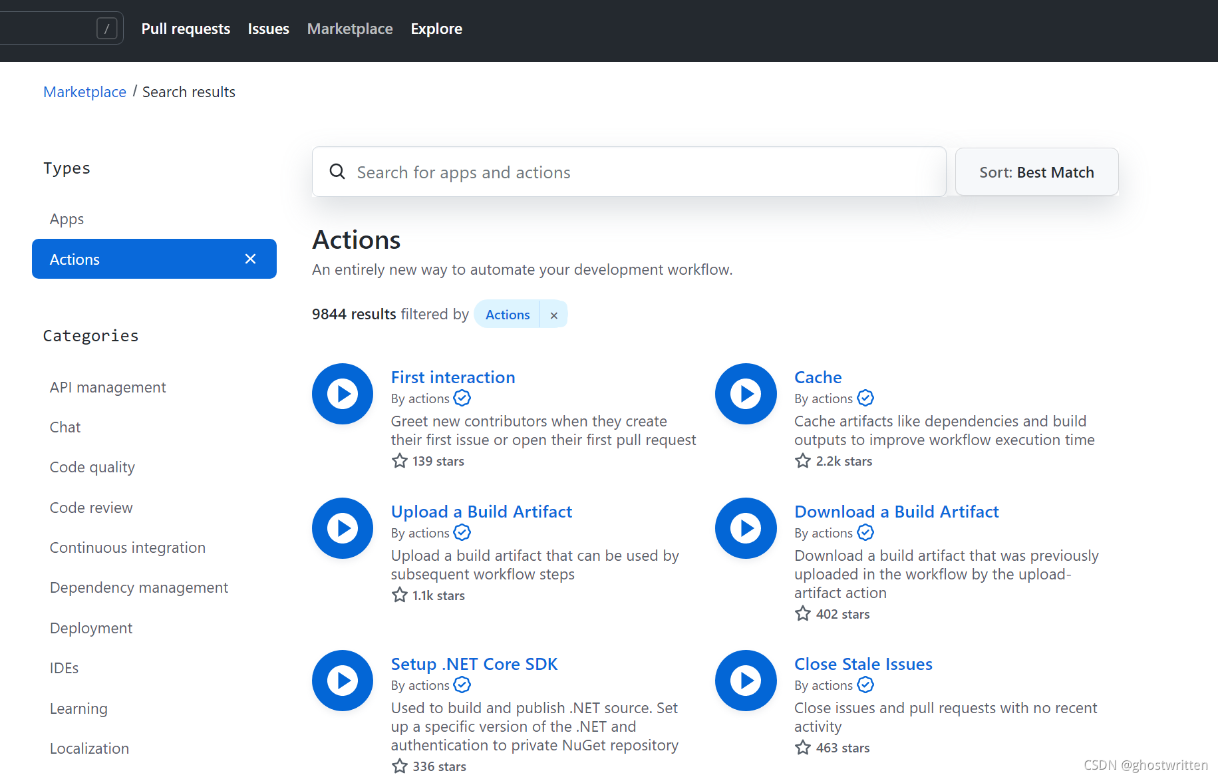Click the slash shortcut key icon
1218x779 pixels.
click(x=106, y=28)
